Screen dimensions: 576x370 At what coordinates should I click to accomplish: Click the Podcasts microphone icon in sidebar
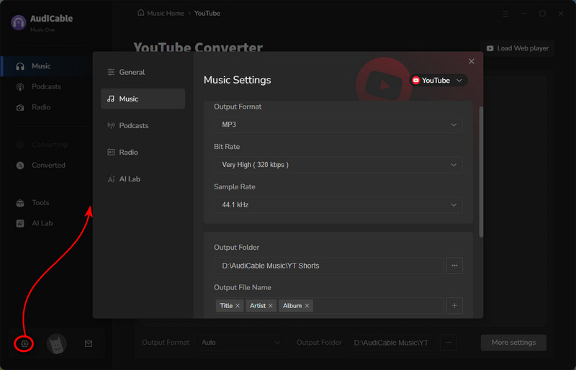click(x=20, y=86)
